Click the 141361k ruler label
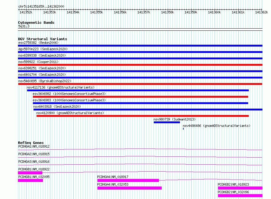Viewport: 271px width, 199px height. (238, 12)
